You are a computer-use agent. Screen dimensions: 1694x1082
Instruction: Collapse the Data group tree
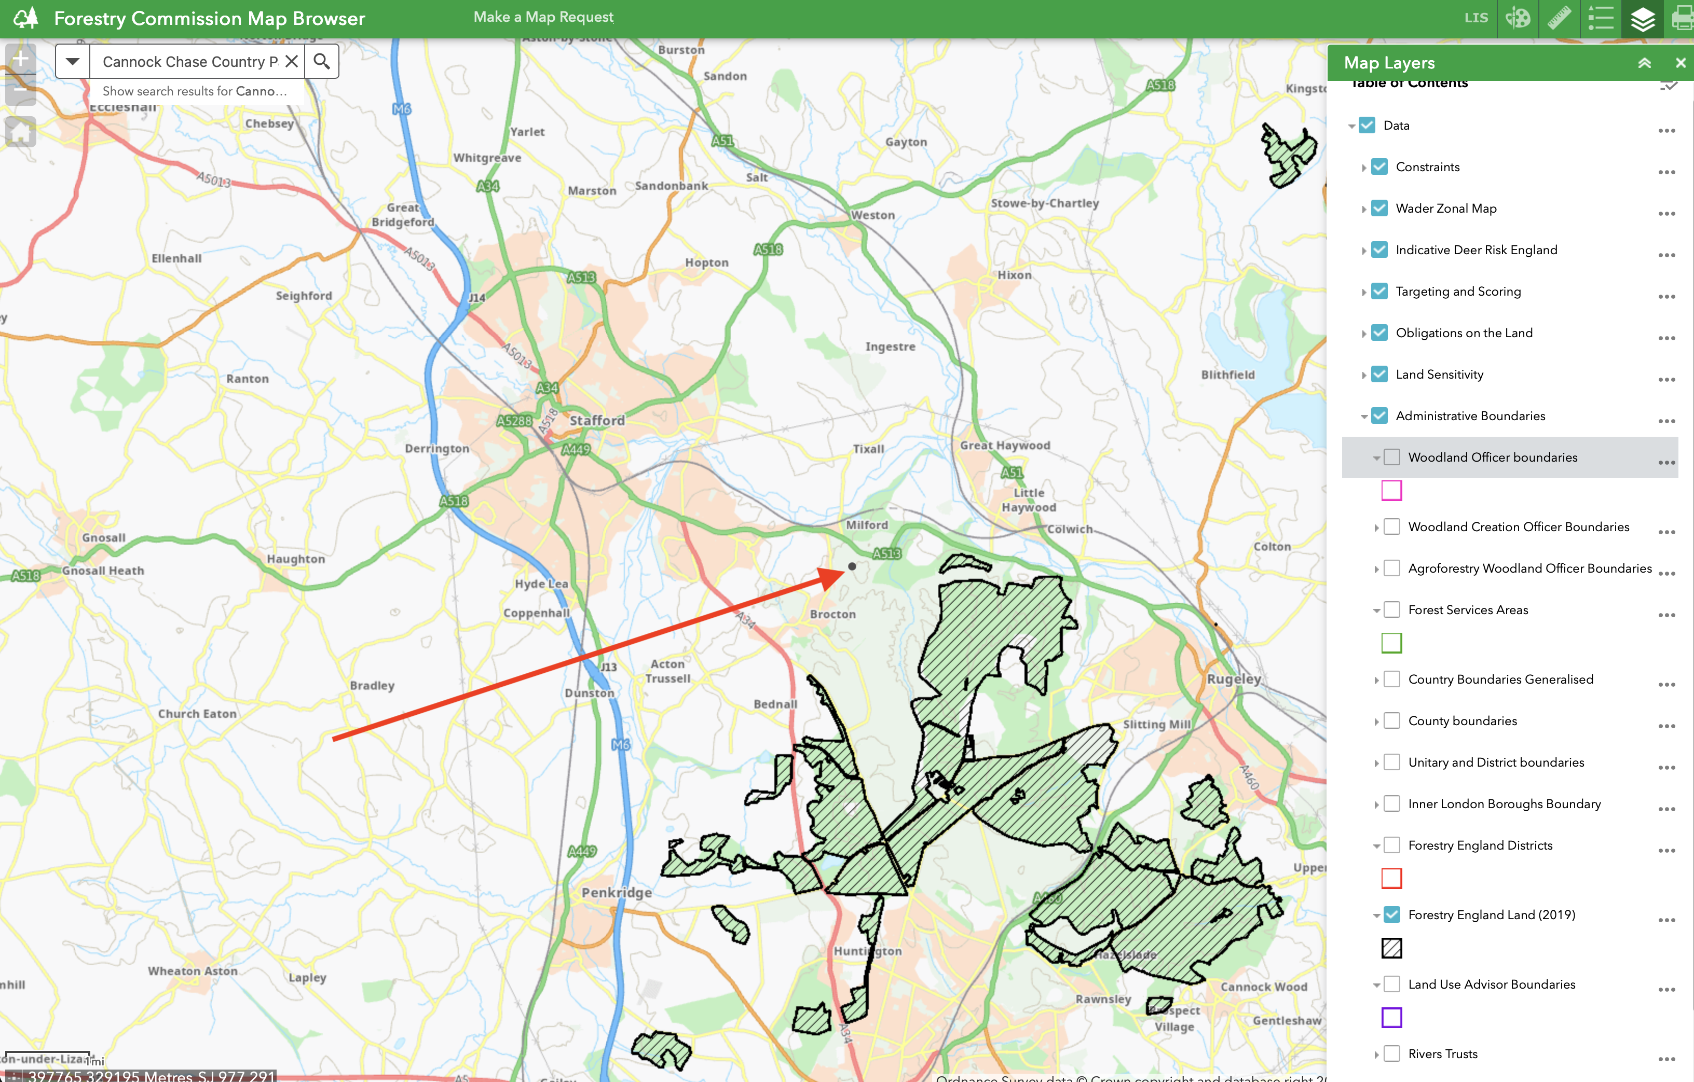coord(1351,127)
